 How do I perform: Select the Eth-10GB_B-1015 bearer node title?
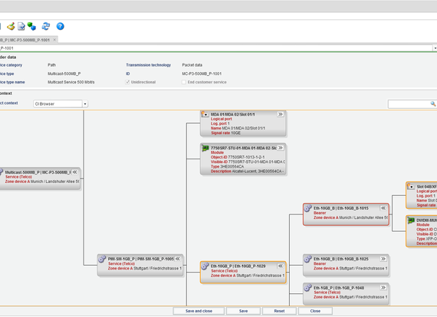pos(341,208)
